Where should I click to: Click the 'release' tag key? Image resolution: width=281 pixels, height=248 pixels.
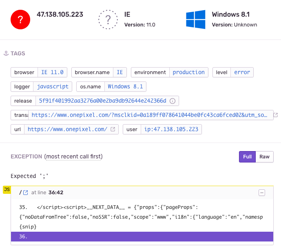23,101
